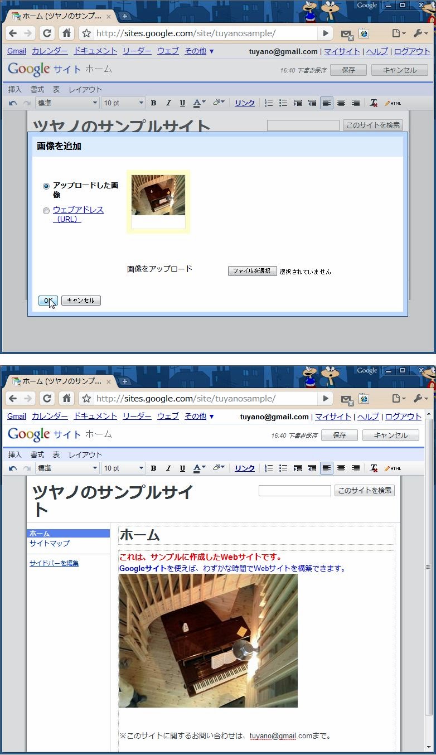Apply underline in the lower editor toolbar
This screenshot has height=755, width=436.
pyautogui.click(x=182, y=468)
